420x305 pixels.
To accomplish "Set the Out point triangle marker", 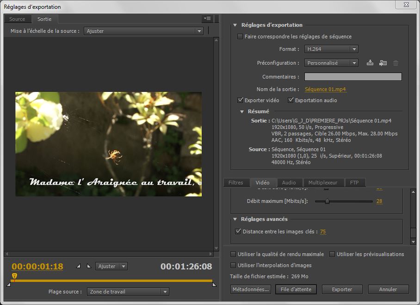I will pyautogui.click(x=89, y=266).
